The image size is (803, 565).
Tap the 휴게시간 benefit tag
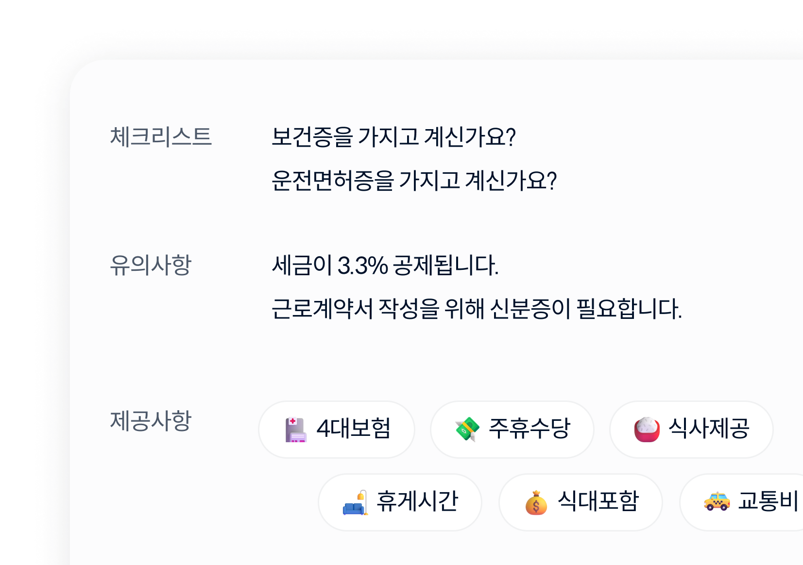400,502
